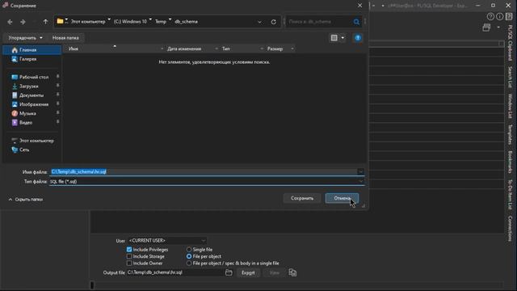Open the Упорядочить dropdown menu
This screenshot has width=517, height=291.
[25, 38]
